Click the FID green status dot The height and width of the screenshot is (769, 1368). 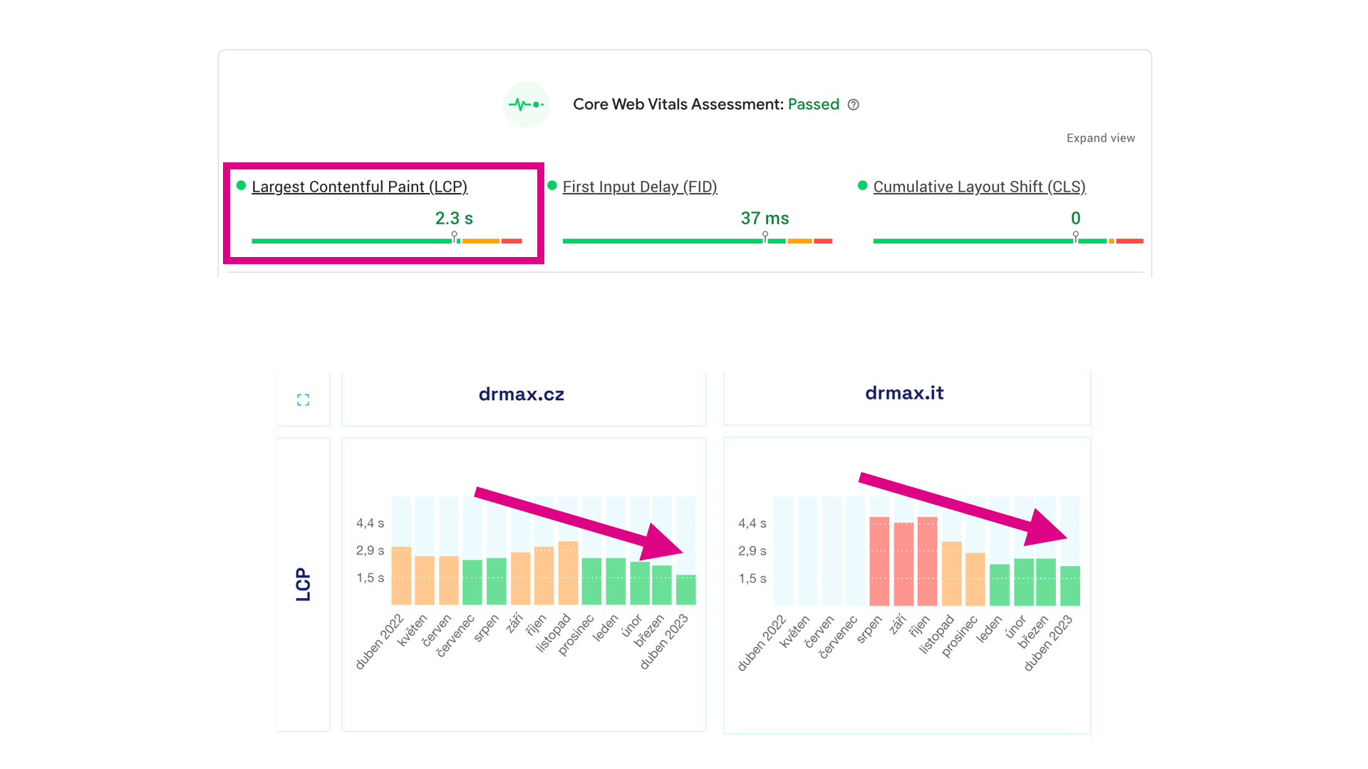pyautogui.click(x=551, y=186)
